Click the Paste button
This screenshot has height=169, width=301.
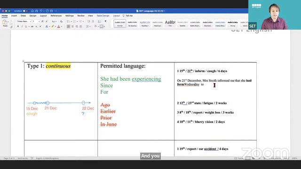click(x=5, y=23)
